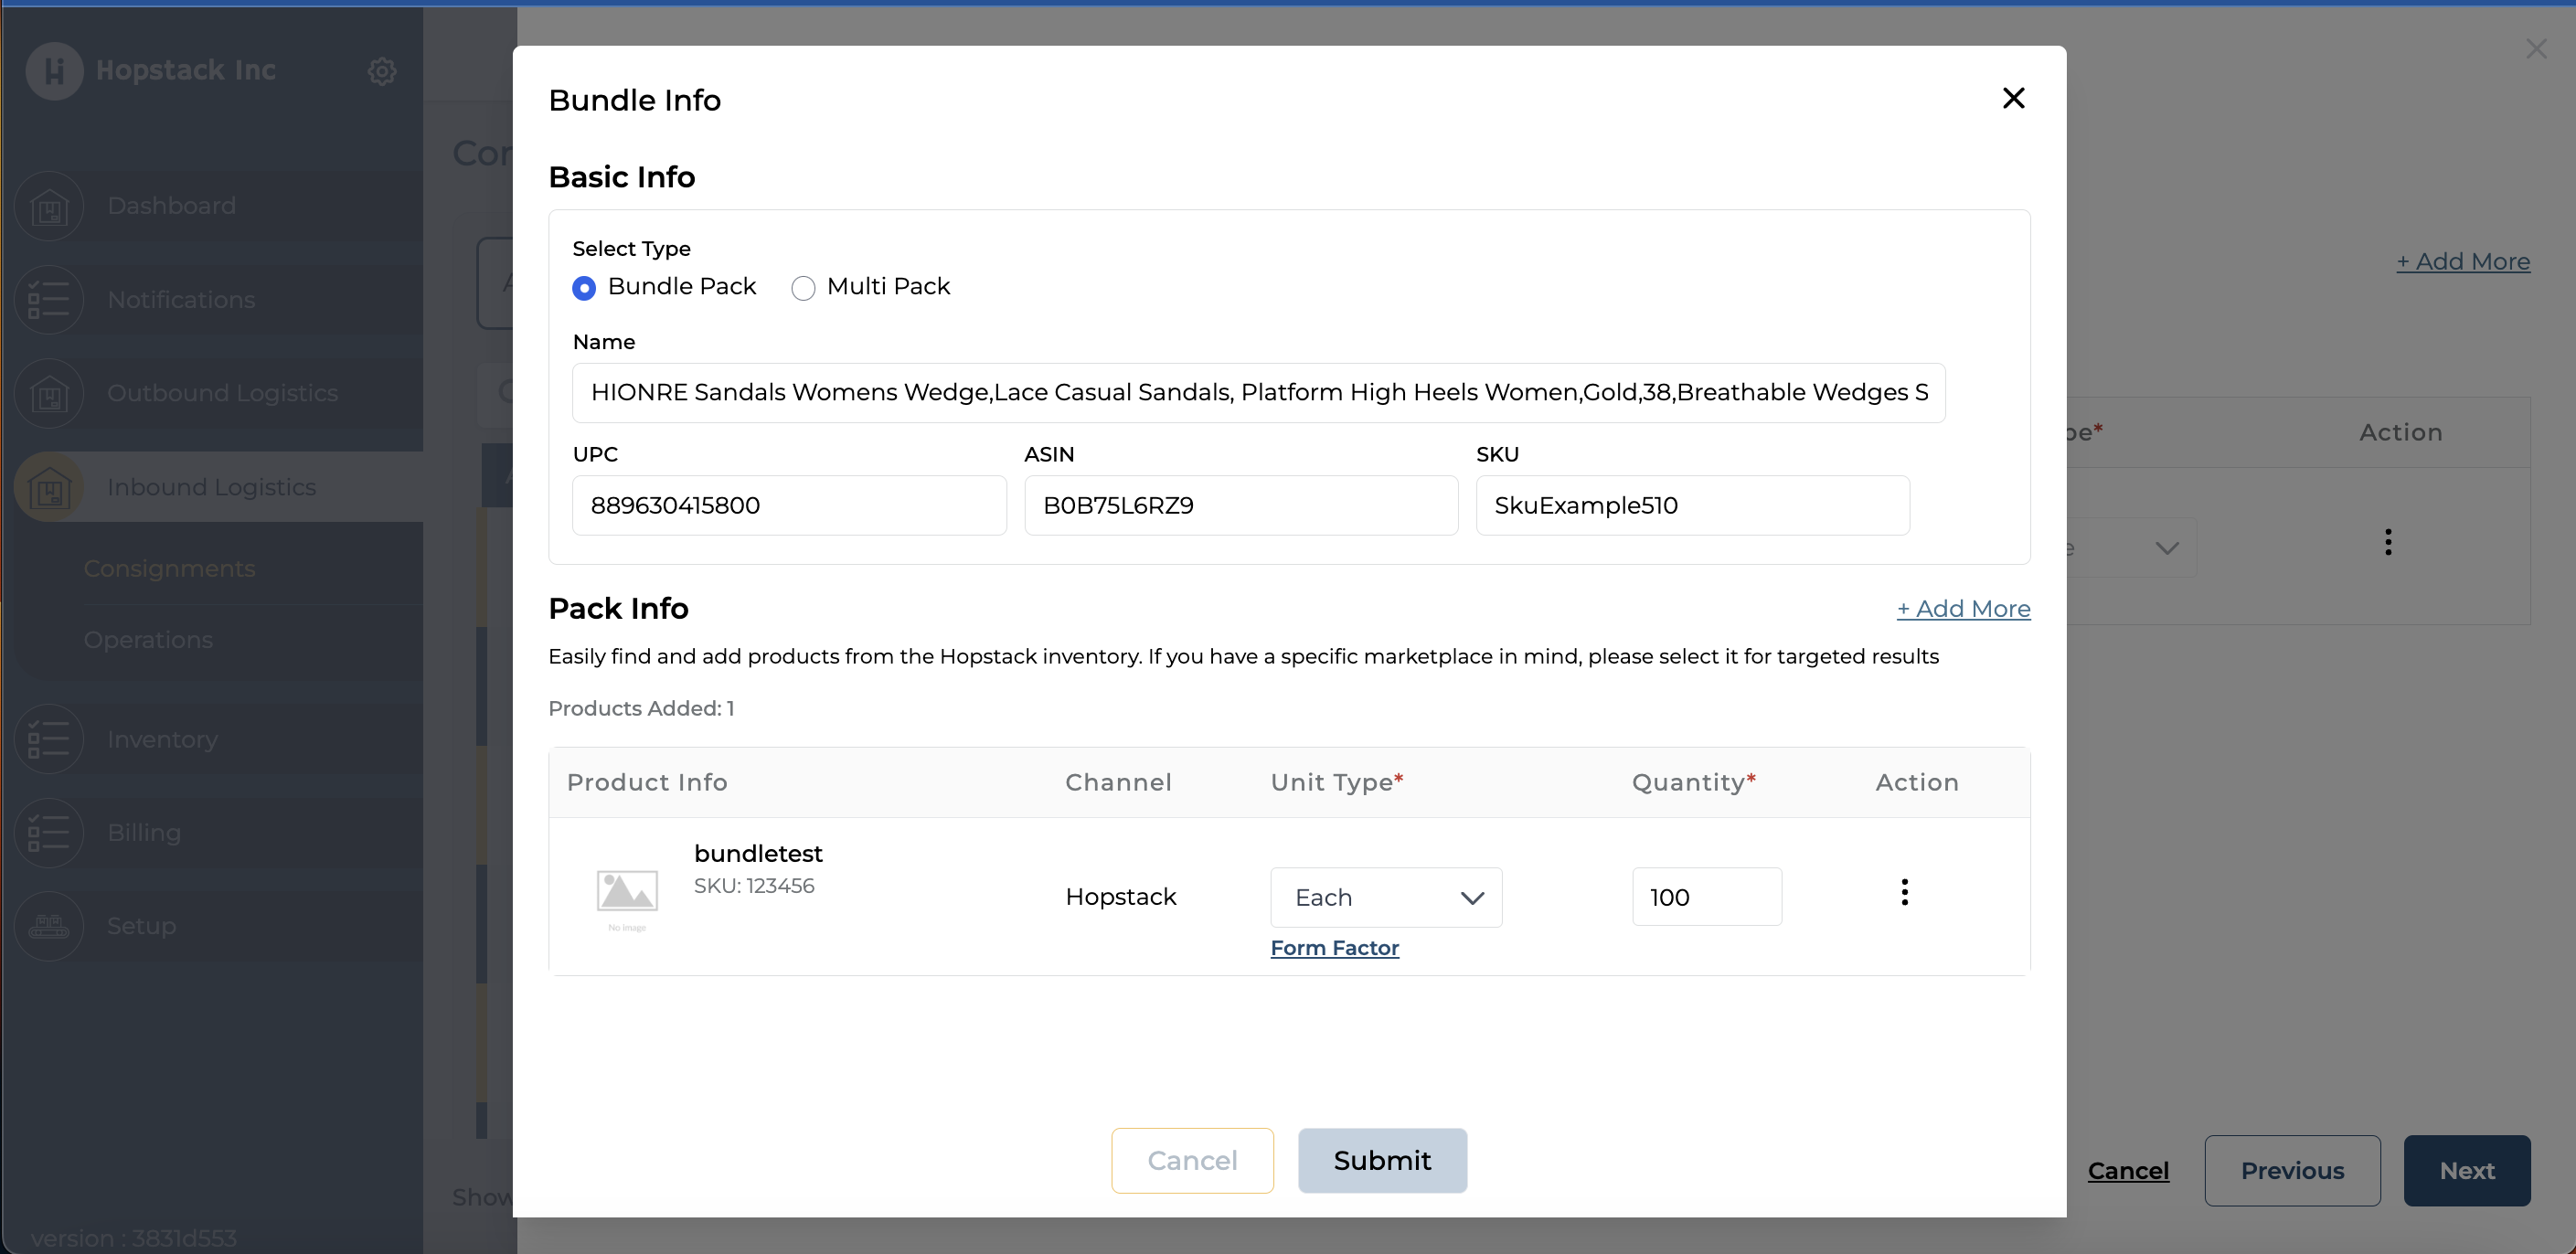Click the Outbound Logistics warehouse icon

tap(49, 394)
